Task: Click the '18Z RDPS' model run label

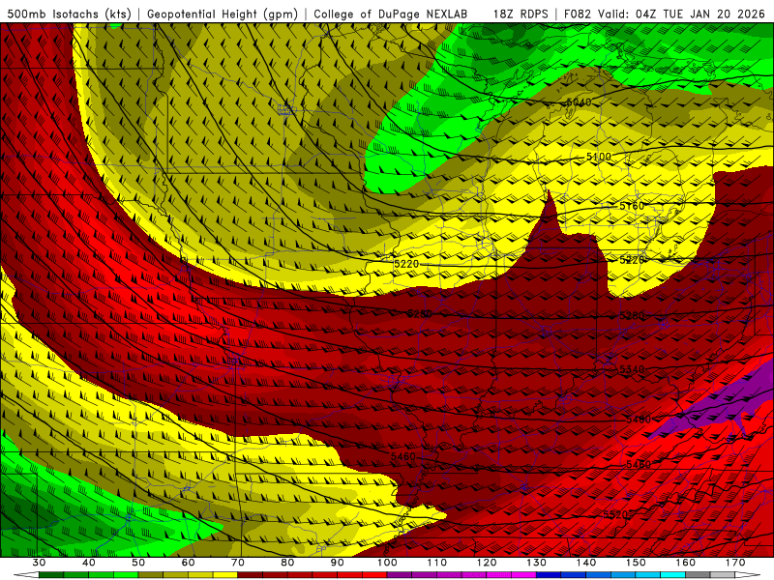Action: click(x=521, y=14)
